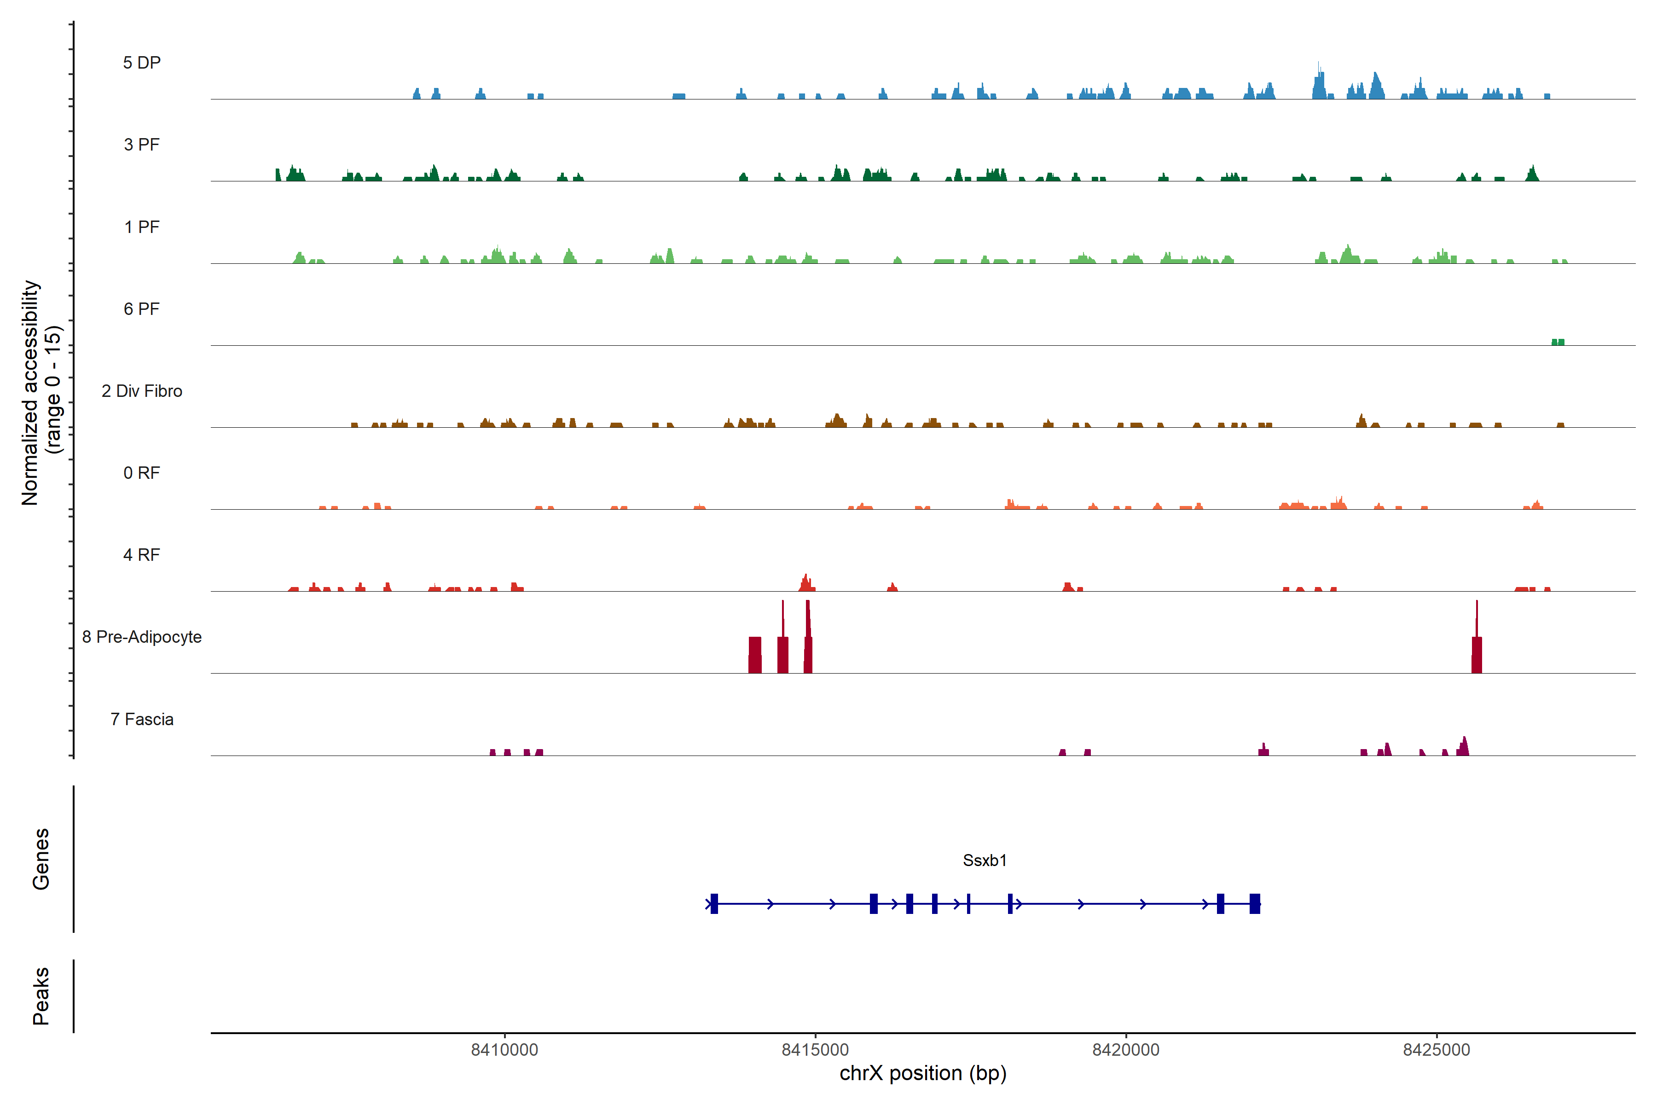Click the Ssxb1 gene label
1657x1105 pixels.
[x=984, y=861]
